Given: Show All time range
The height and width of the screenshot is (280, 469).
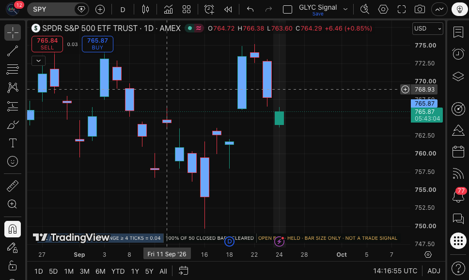Looking at the screenshot, I should pos(163,271).
